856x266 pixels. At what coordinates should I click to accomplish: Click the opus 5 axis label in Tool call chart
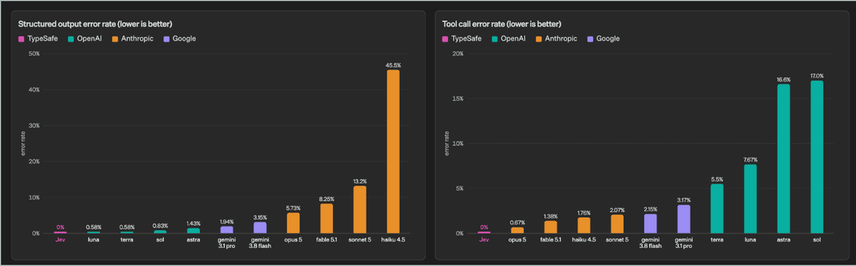518,241
